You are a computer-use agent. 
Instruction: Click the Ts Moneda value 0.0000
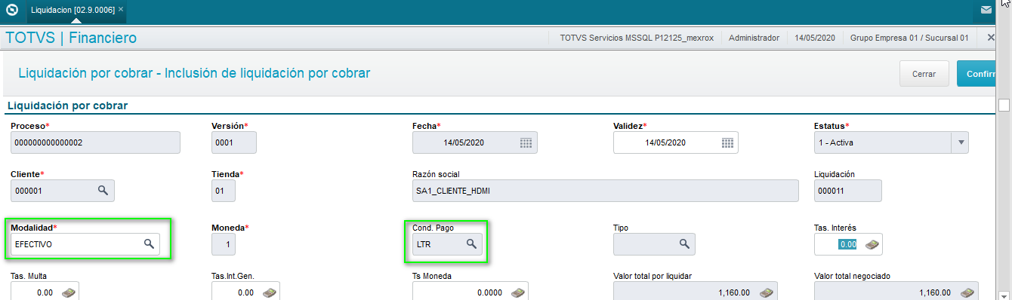pos(470,291)
